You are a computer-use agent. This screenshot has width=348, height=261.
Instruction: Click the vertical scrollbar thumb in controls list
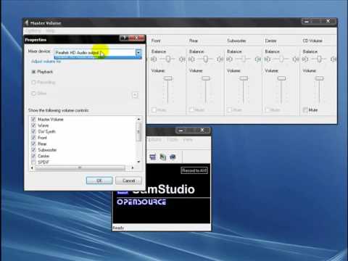[x=138, y=132]
